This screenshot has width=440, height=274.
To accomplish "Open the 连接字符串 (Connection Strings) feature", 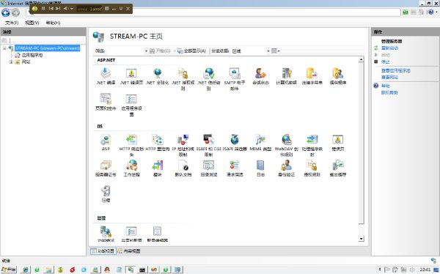I will (x=312, y=76).
